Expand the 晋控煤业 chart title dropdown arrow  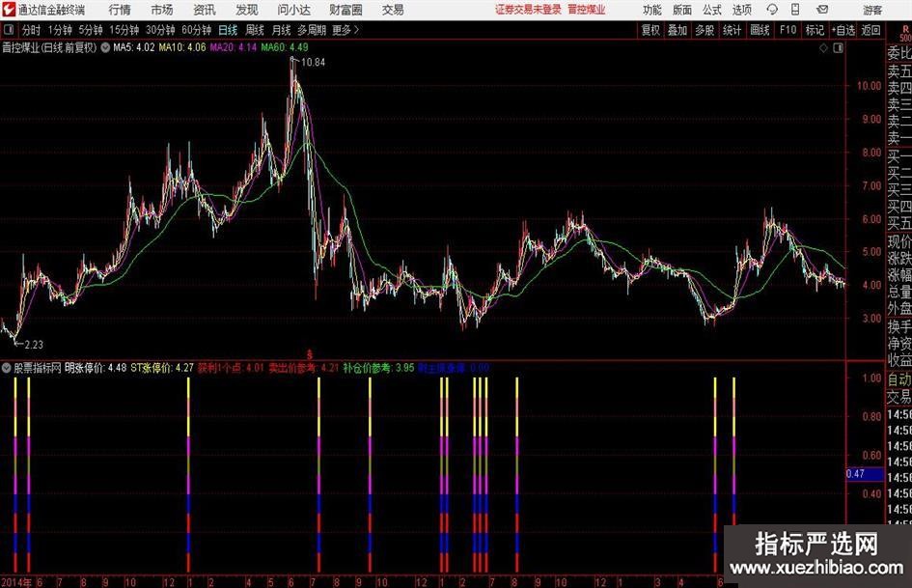(x=105, y=47)
